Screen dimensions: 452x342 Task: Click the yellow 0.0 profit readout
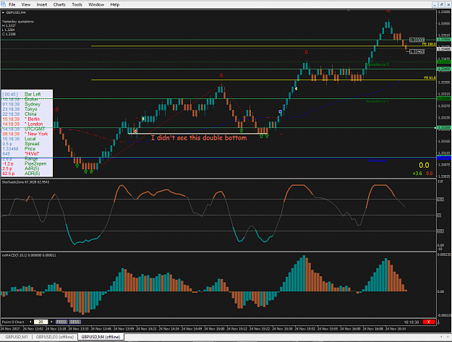coord(424,165)
